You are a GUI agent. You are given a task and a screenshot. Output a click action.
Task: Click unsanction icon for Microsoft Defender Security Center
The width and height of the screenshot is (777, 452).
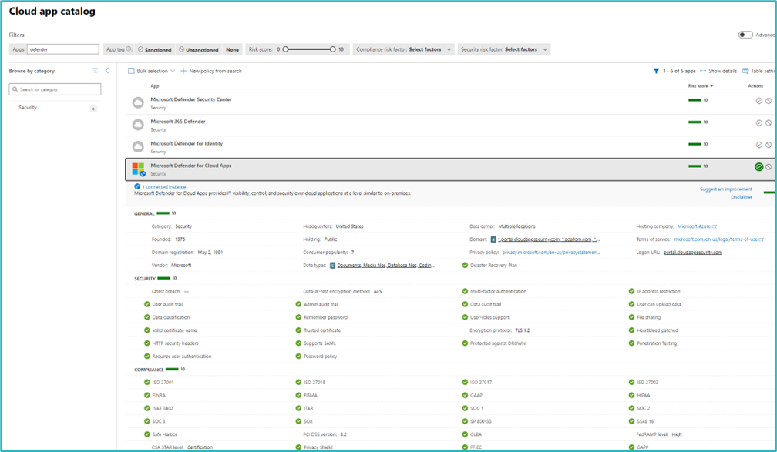click(x=769, y=101)
